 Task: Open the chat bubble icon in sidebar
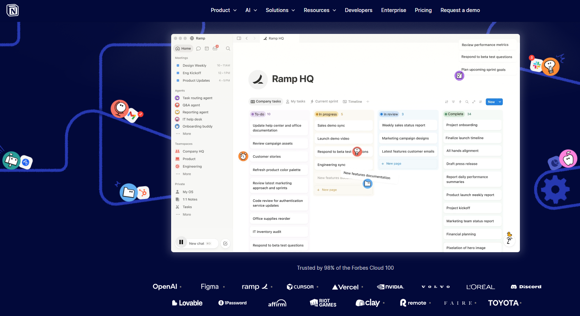tap(198, 48)
